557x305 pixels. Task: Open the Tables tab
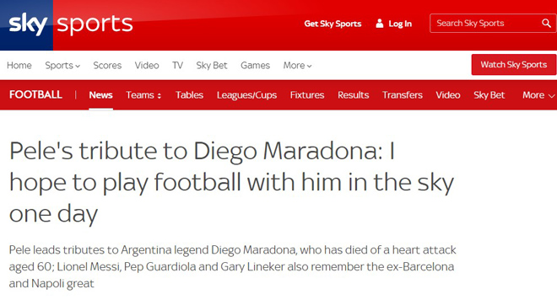(189, 95)
